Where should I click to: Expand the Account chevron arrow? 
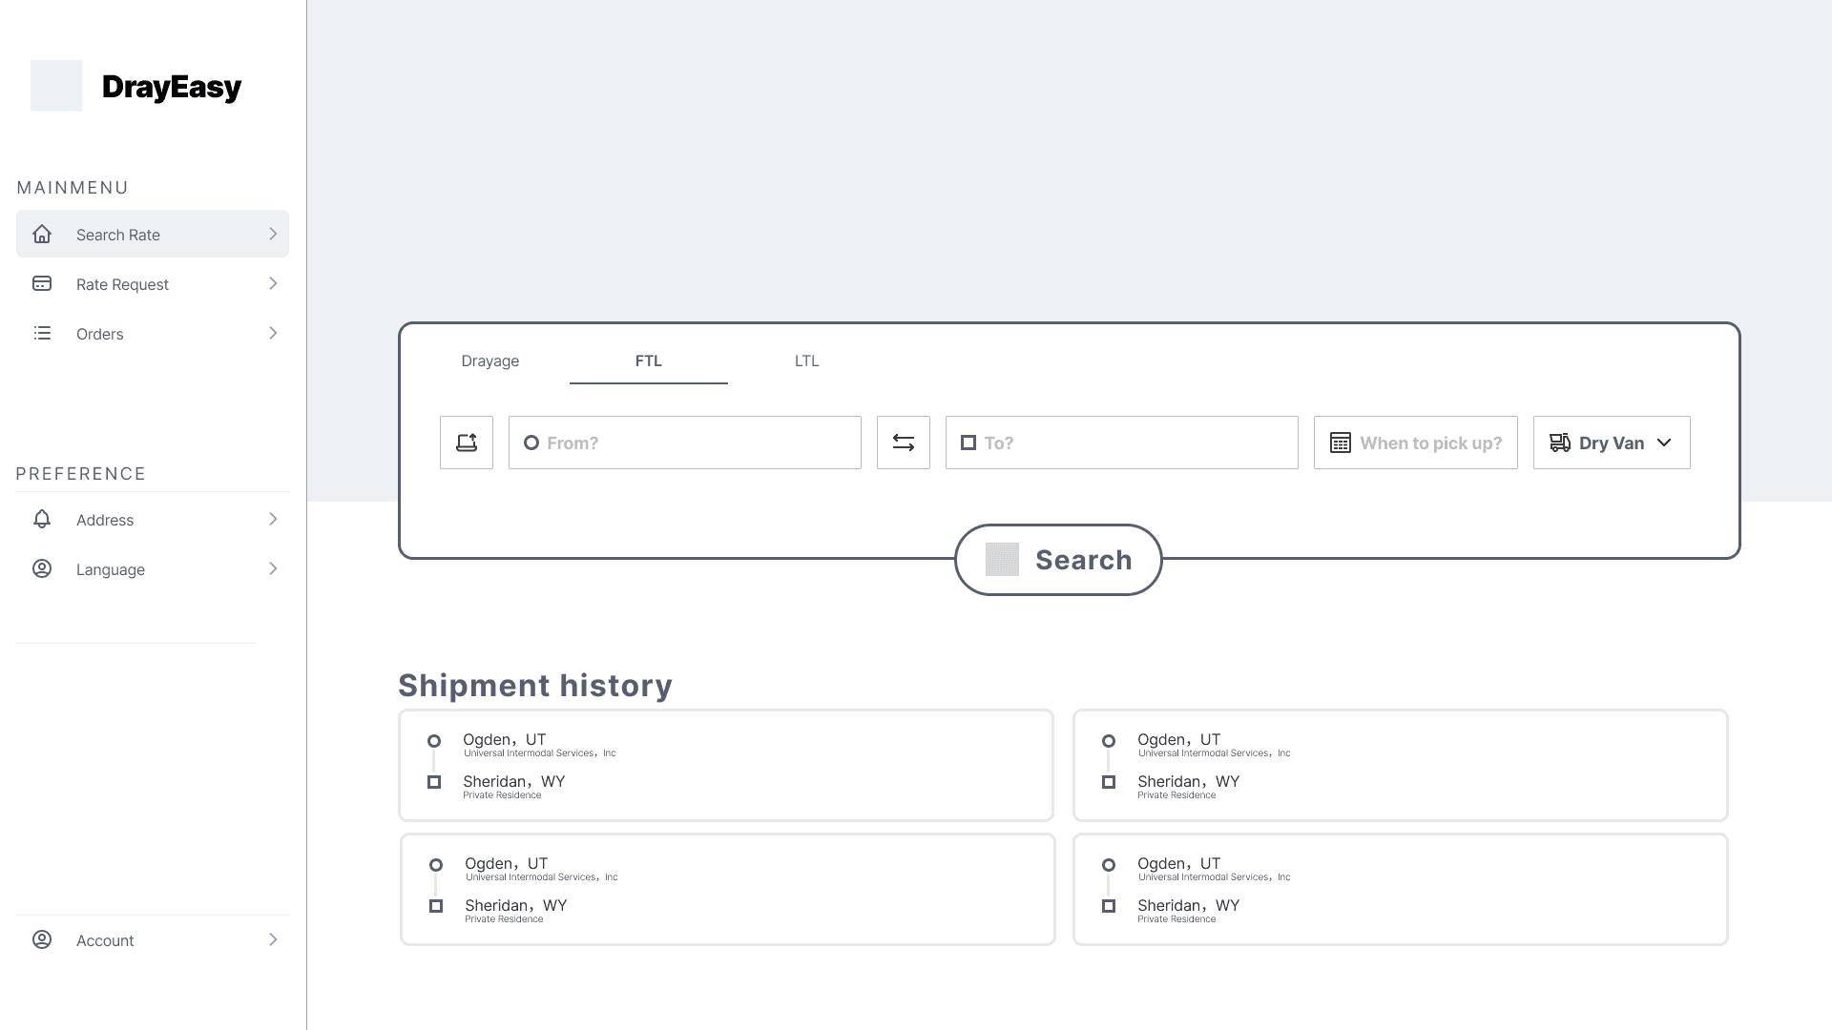click(273, 940)
